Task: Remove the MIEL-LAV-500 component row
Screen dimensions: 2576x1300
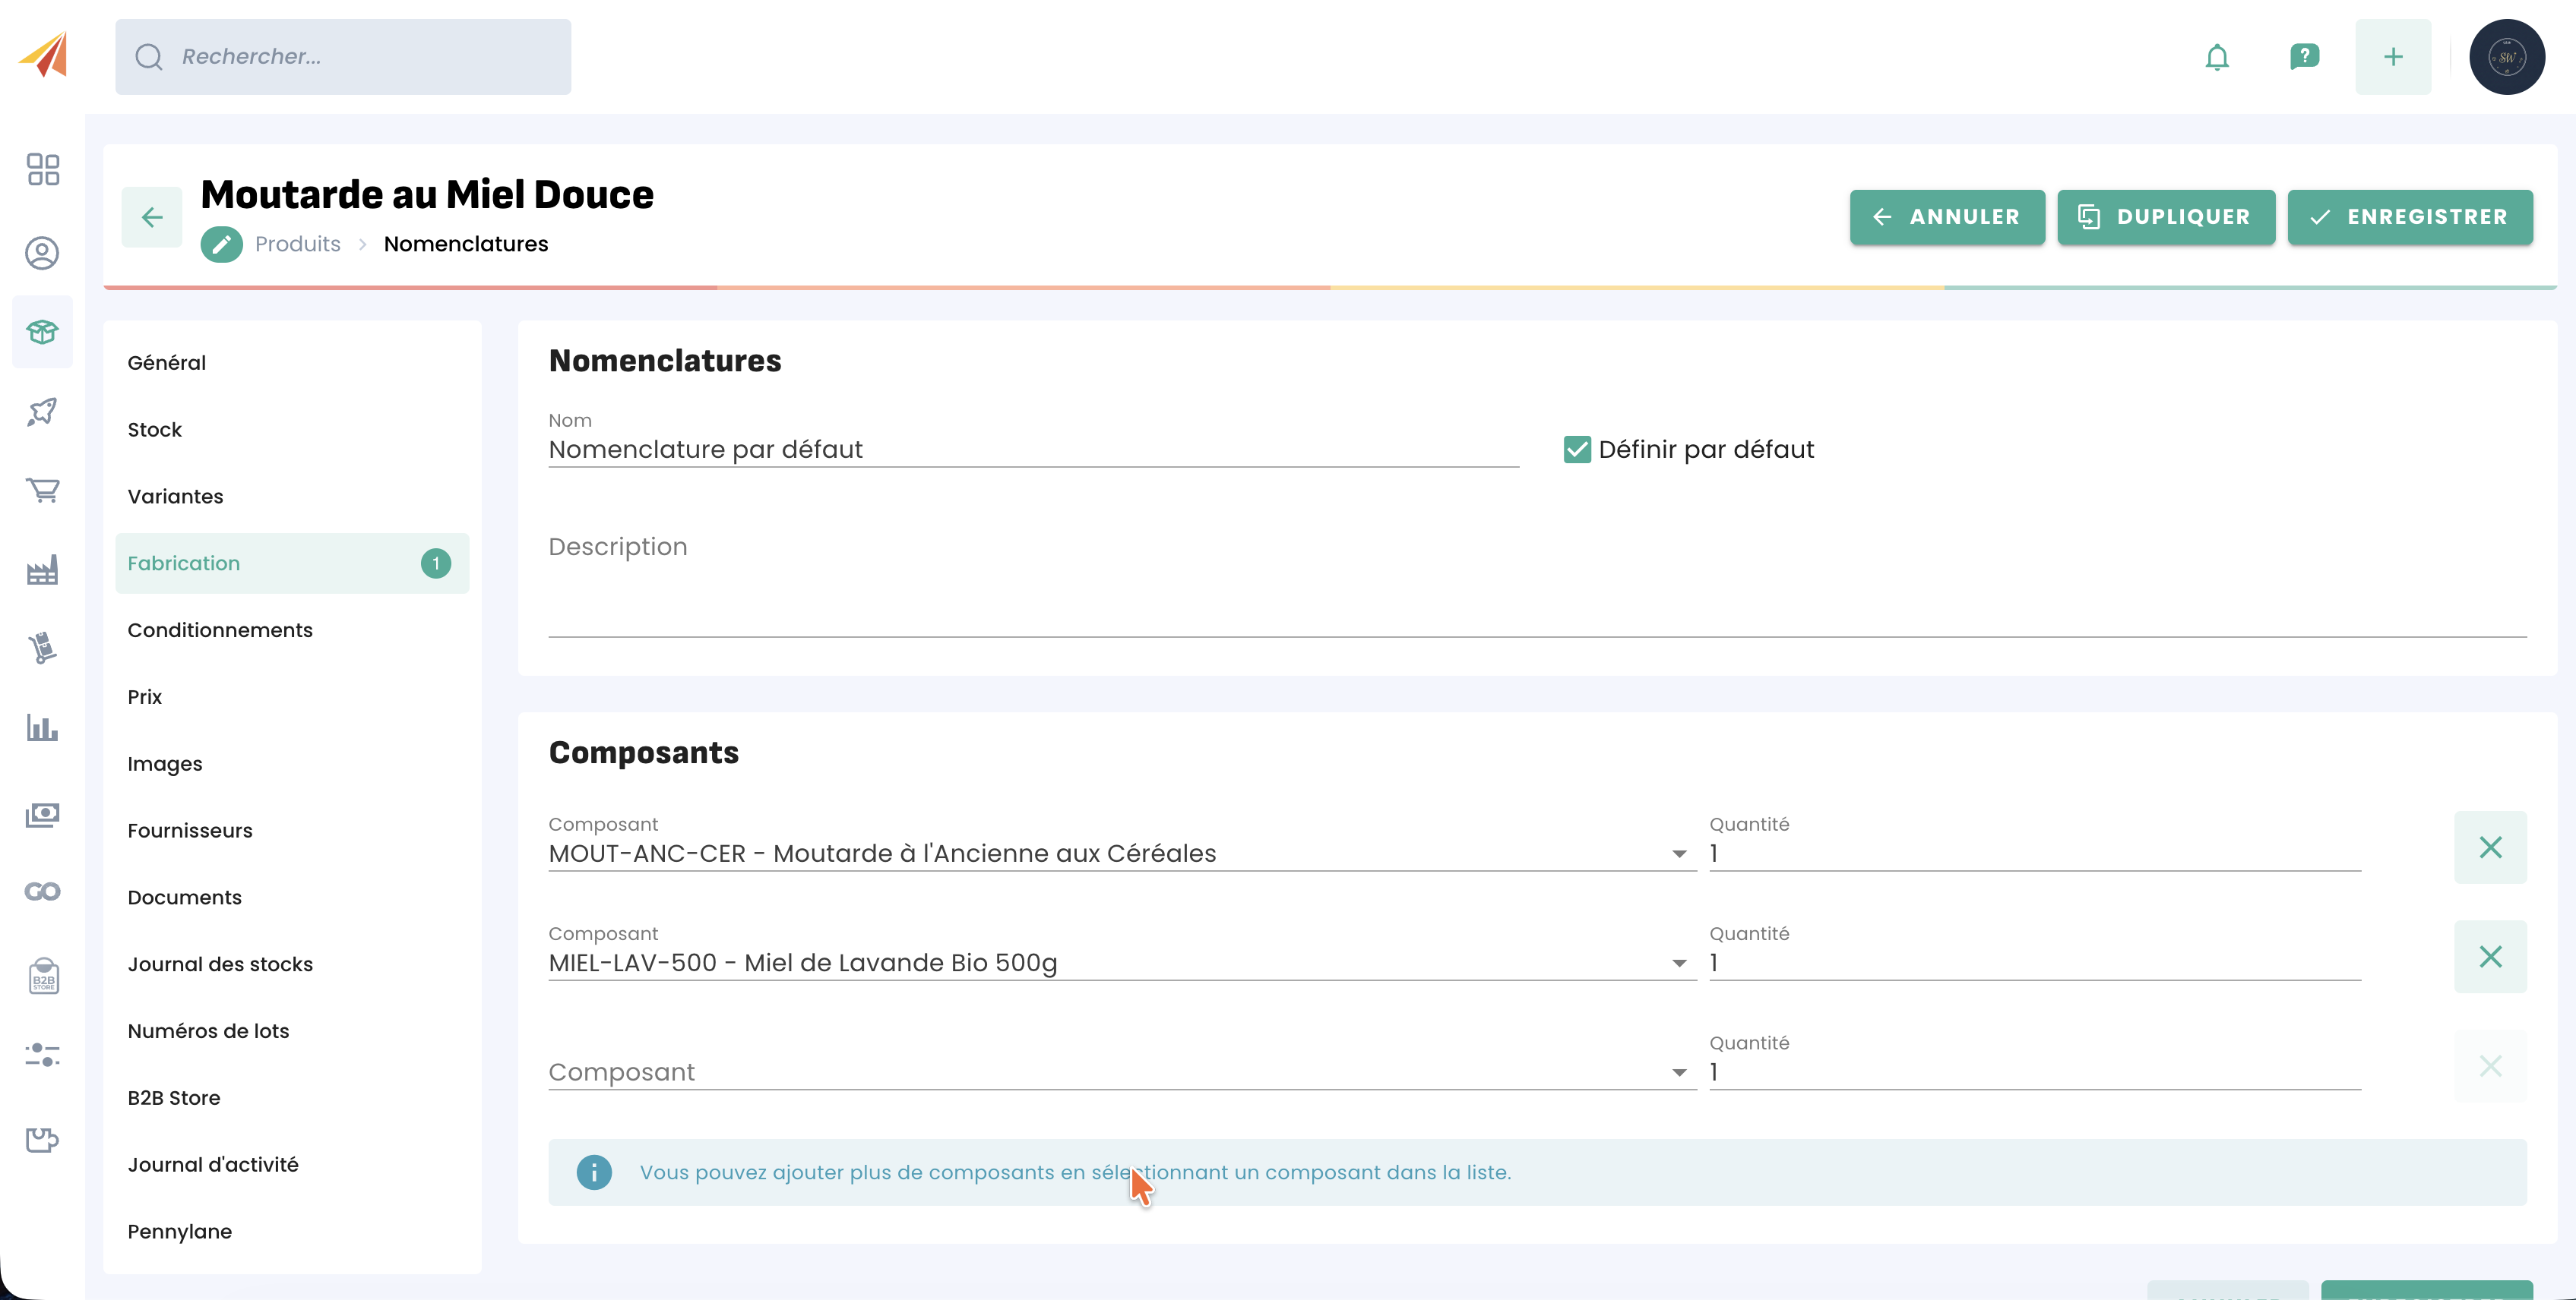Action: pyautogui.click(x=2490, y=956)
